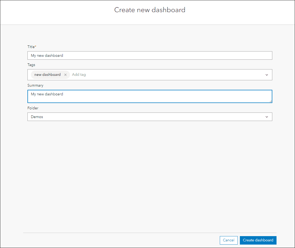The height and width of the screenshot is (248, 295).
Task: Click the Title* field label
Action: (32, 47)
